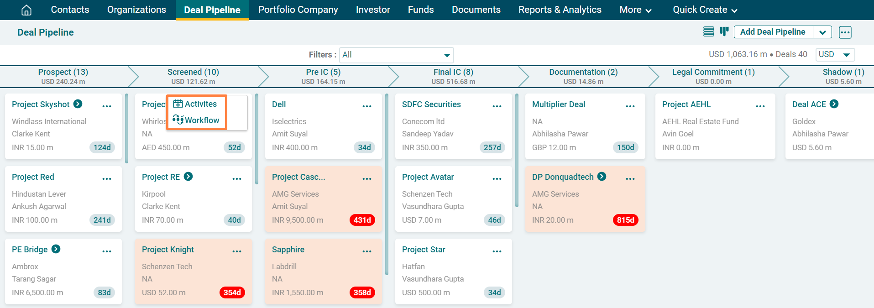Select Activites from the popup menu
This screenshot has height=308, width=874.
pyautogui.click(x=196, y=104)
